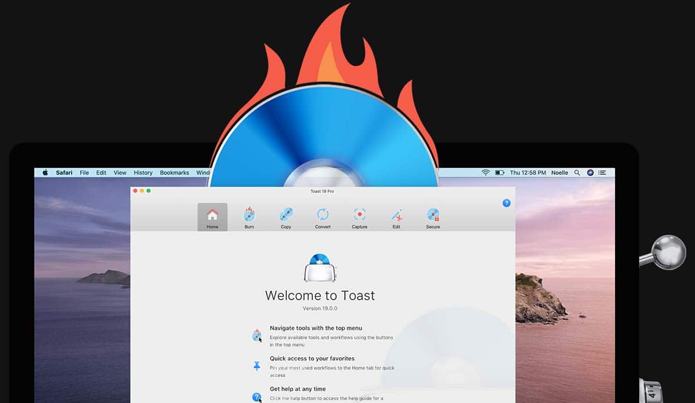Click the Noelle user name

pos(560,172)
